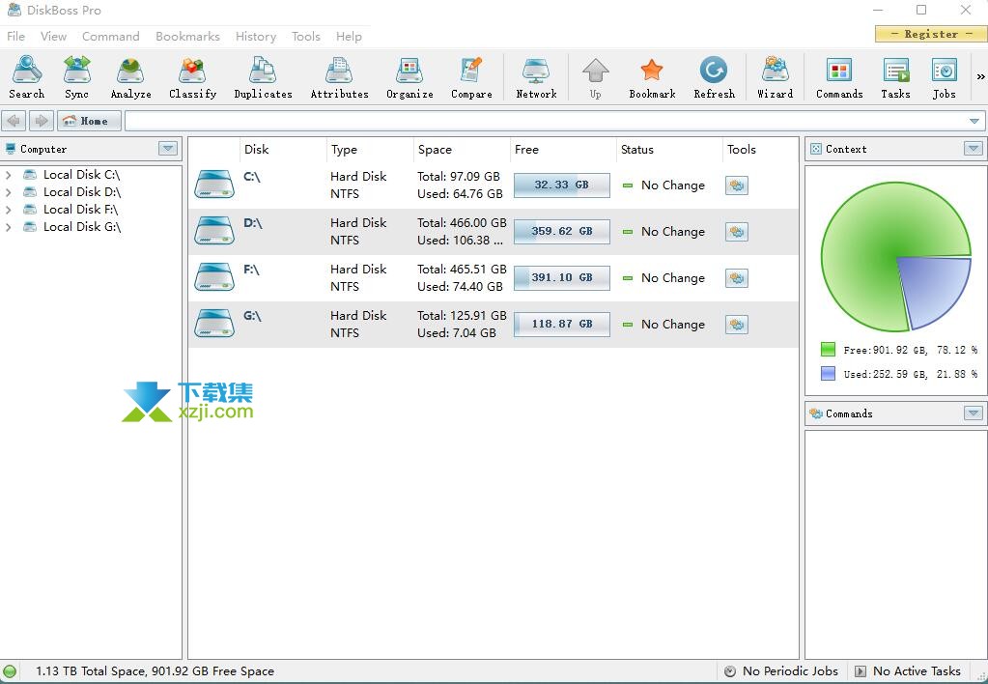Viewport: 988px width, 684px height.
Task: Open the Classify files tool
Action: pyautogui.click(x=192, y=77)
